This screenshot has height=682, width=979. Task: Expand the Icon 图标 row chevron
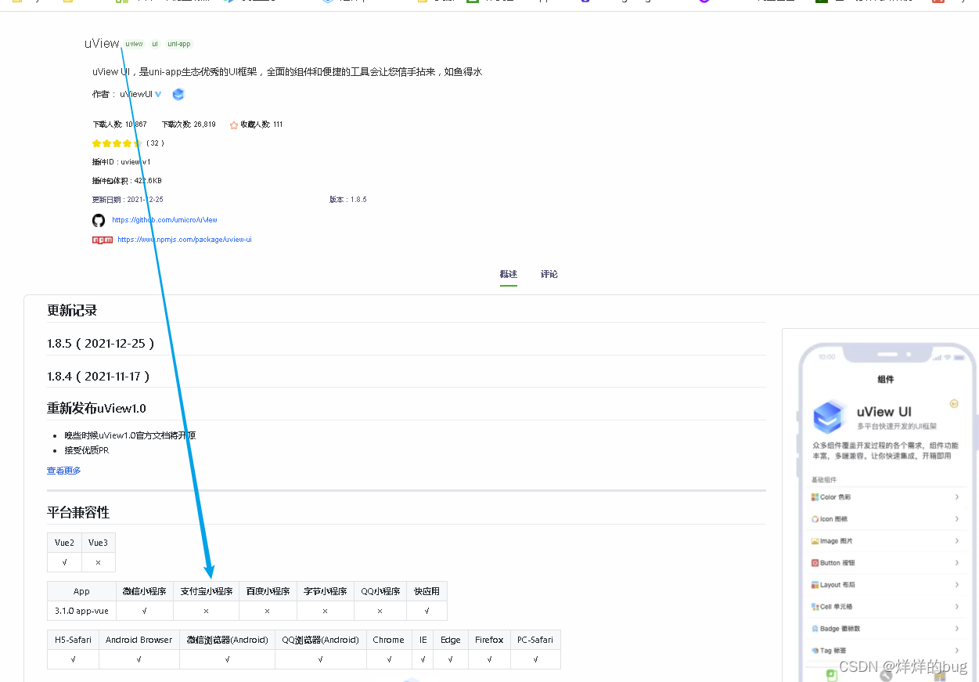(956, 519)
